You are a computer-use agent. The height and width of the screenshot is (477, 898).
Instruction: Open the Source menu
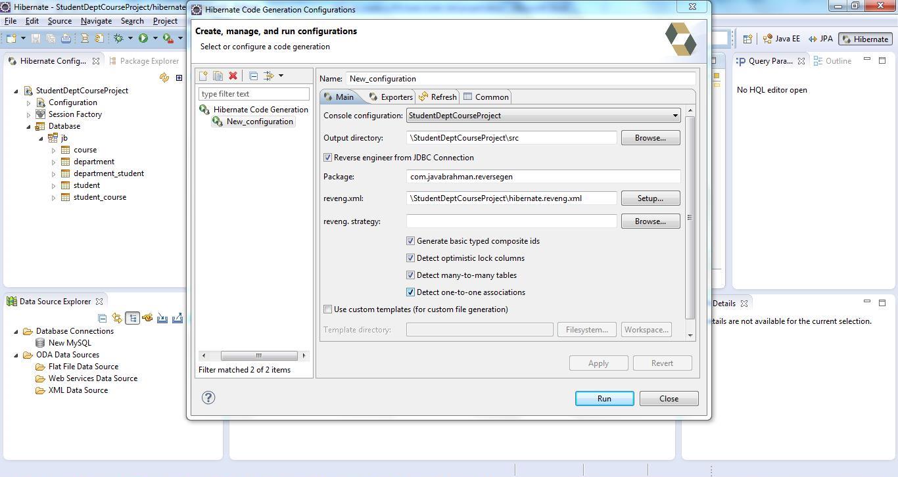tap(59, 21)
